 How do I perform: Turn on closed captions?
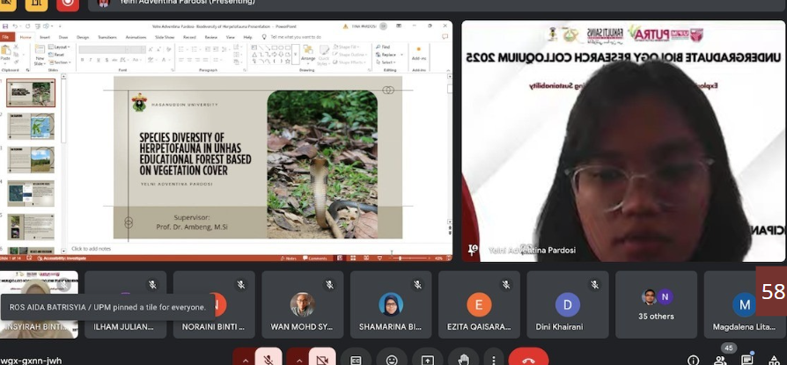click(x=357, y=359)
